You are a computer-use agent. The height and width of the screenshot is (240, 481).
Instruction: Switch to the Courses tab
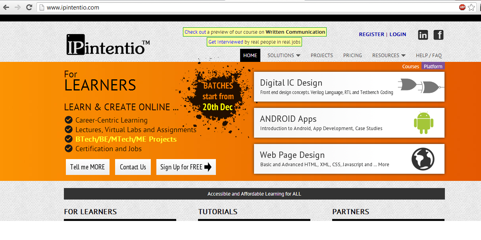click(x=411, y=66)
